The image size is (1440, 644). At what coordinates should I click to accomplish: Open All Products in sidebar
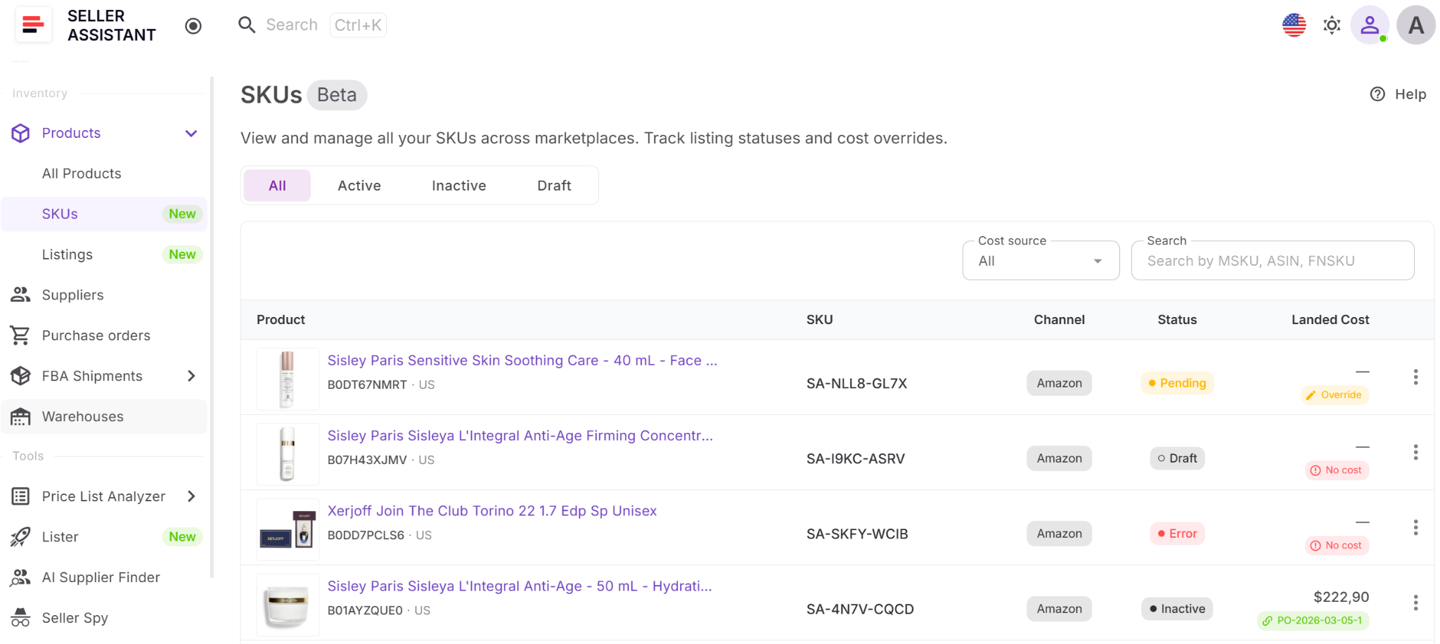click(104, 174)
